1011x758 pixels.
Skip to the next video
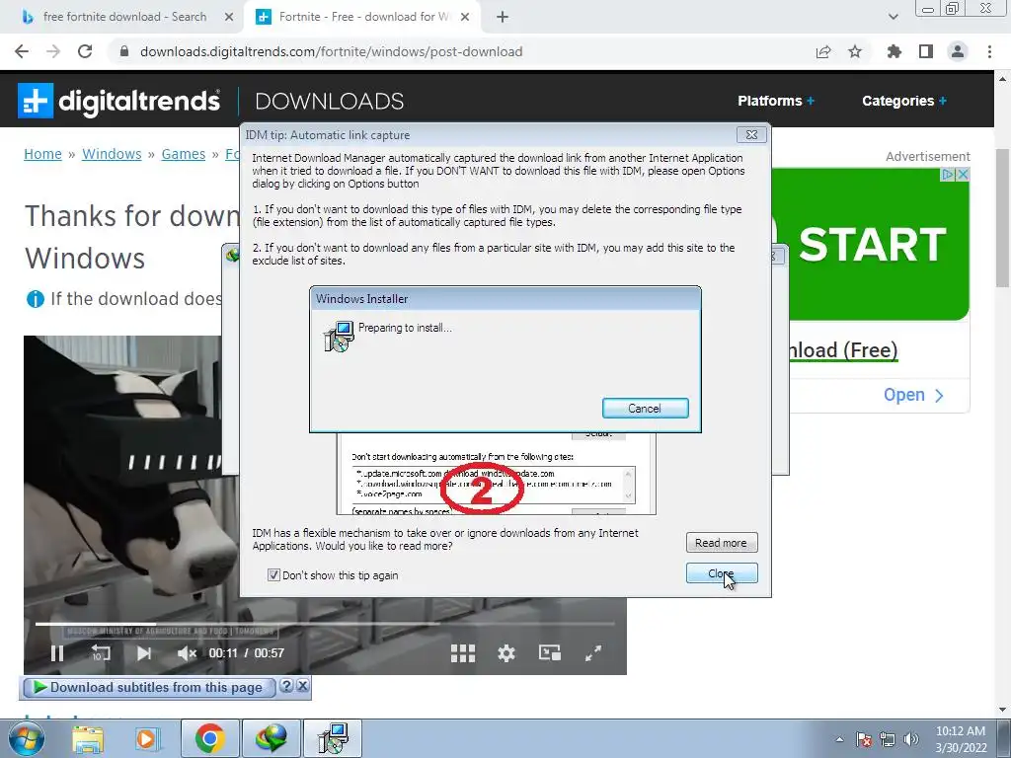click(x=144, y=653)
